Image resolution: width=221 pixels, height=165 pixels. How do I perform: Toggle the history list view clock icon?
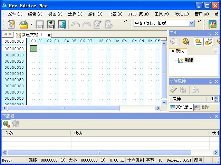199,42
